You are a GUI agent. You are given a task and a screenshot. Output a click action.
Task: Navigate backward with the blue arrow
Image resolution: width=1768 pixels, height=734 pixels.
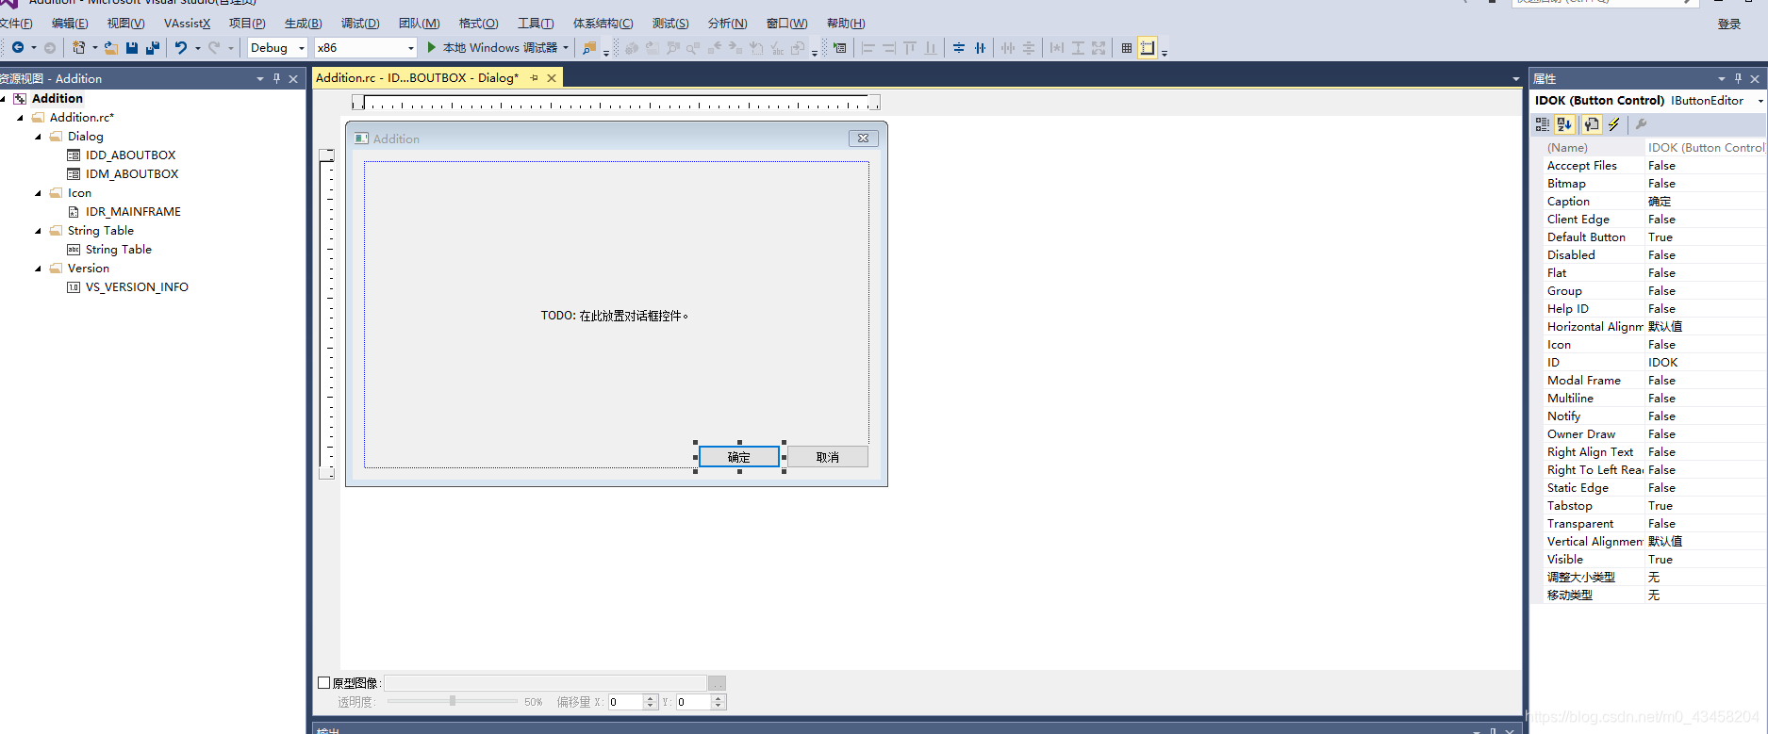pos(18,47)
